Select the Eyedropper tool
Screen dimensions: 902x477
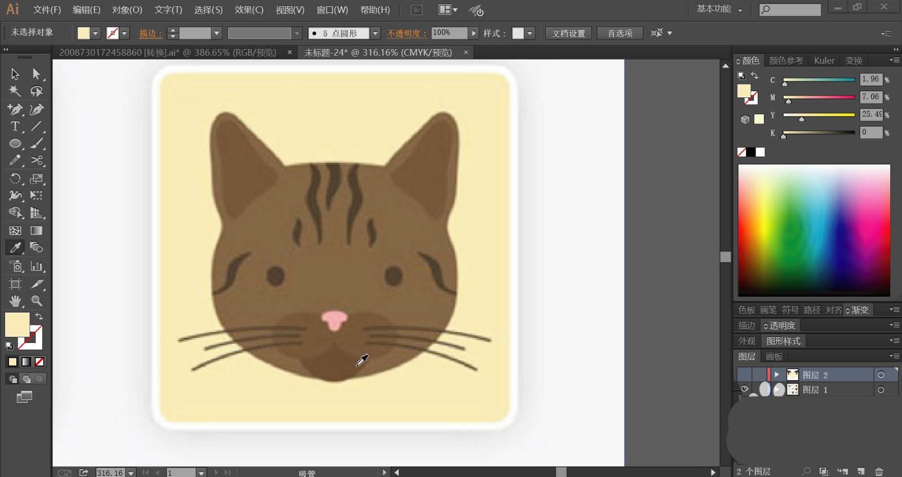15,247
